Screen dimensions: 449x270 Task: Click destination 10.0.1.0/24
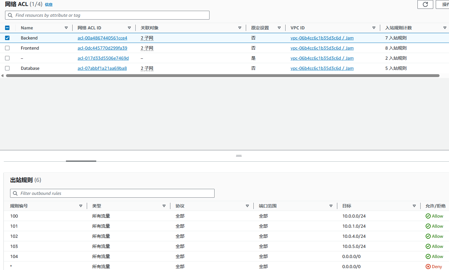click(x=354, y=226)
